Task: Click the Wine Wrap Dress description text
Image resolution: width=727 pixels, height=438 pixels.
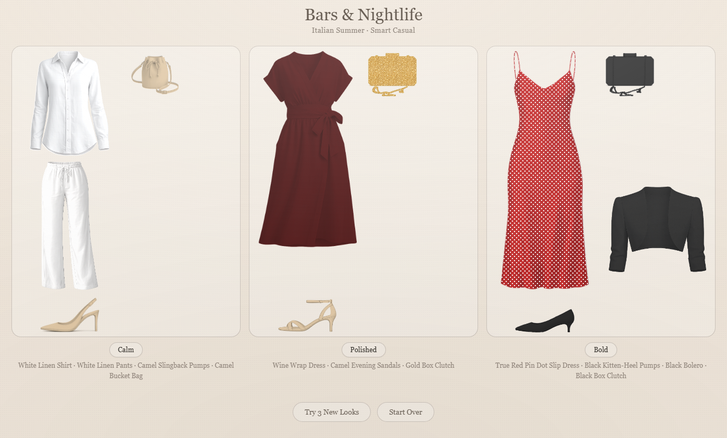Action: coord(363,365)
